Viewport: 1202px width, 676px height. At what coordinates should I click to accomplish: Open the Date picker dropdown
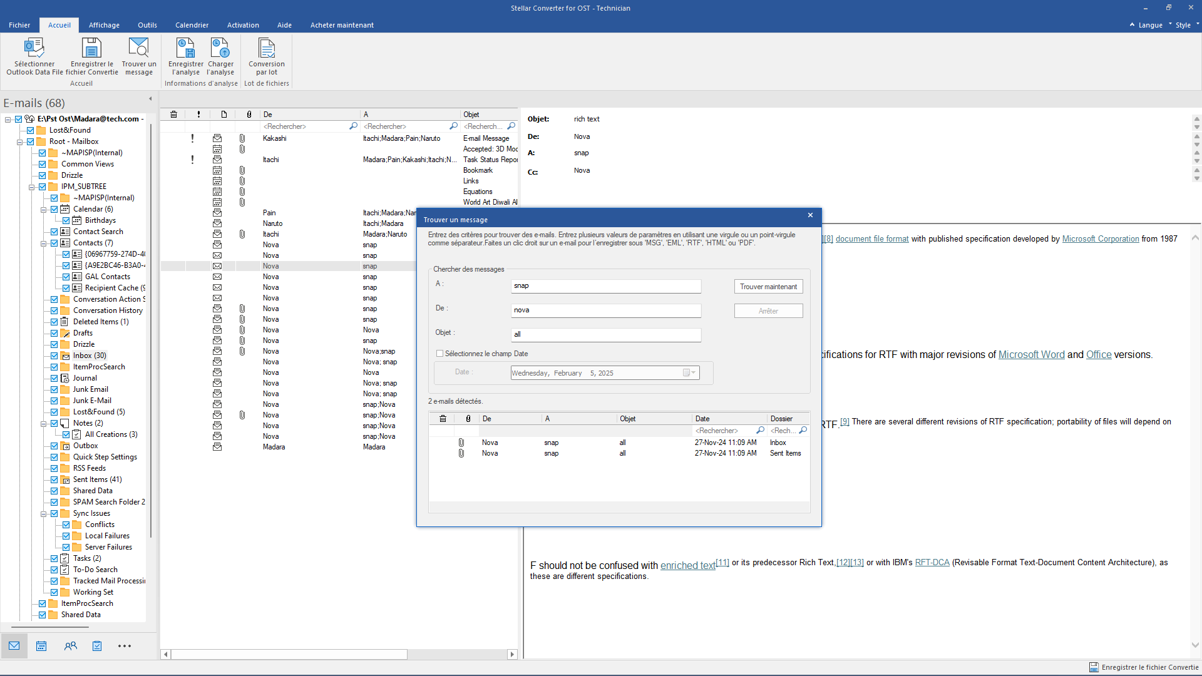click(689, 373)
